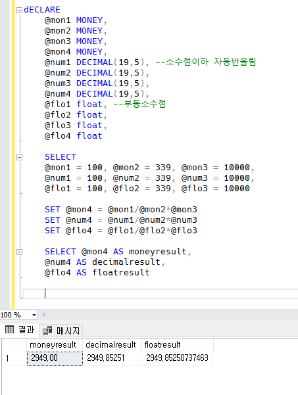
Task: Select row 1 header in results grid
Action: point(14,358)
